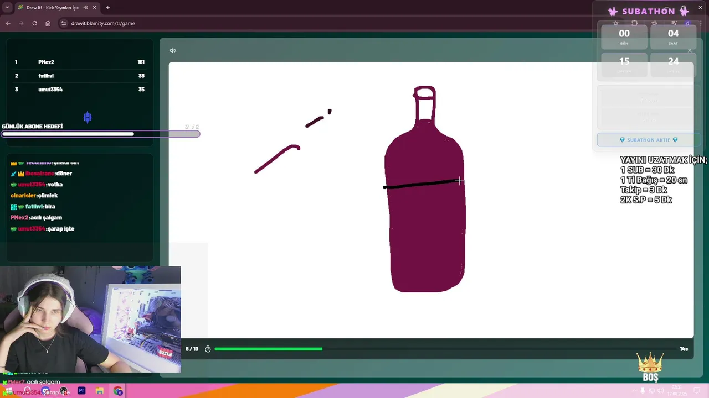Open the browser three-dot menu
This screenshot has height=398, width=709.
(701, 23)
